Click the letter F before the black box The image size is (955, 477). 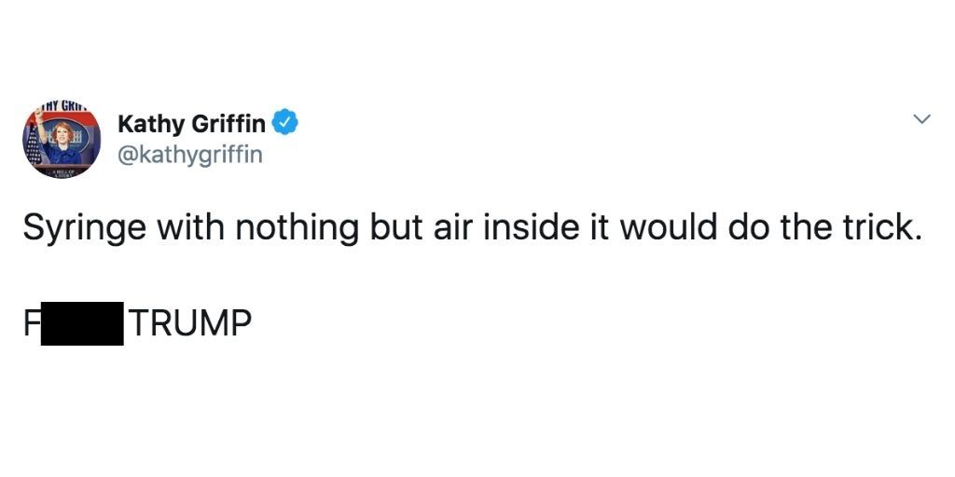pyautogui.click(x=31, y=323)
